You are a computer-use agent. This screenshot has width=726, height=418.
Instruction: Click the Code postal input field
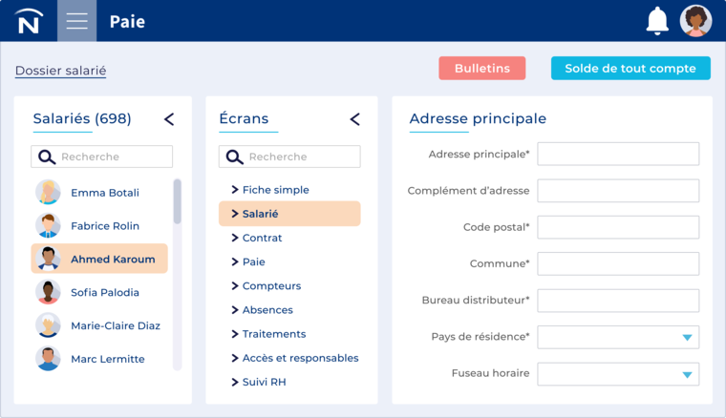618,227
